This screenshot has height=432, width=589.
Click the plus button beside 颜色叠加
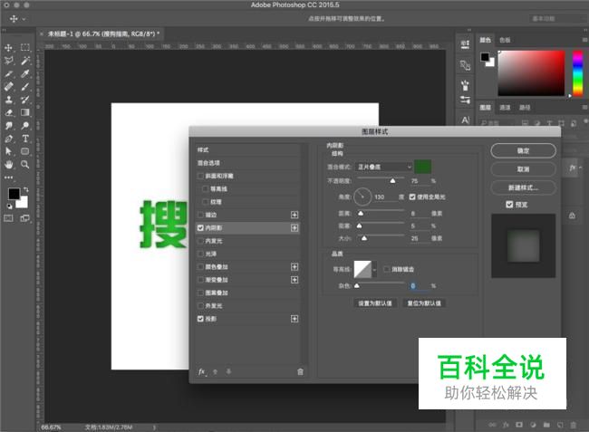[x=294, y=267]
